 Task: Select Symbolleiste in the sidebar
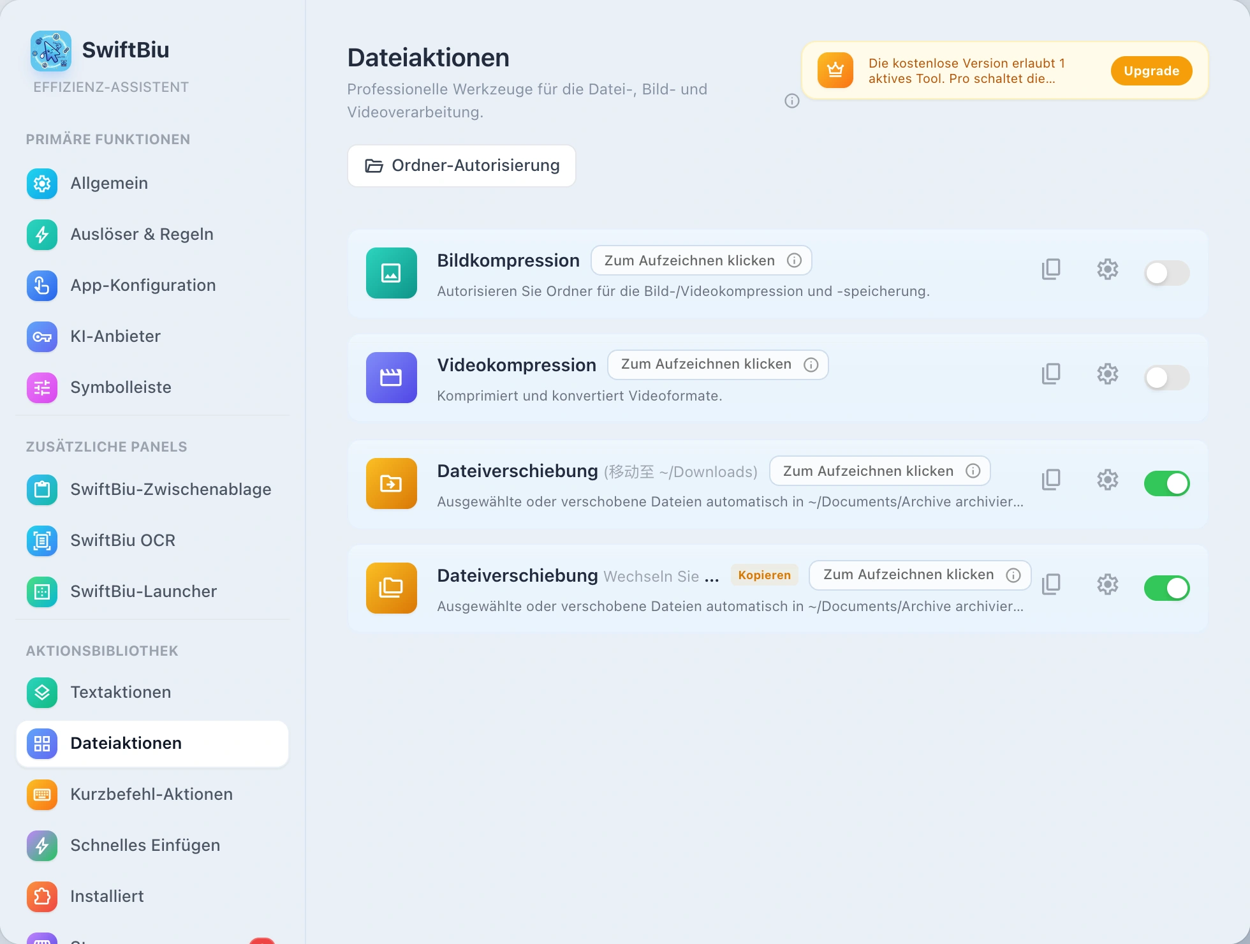coord(152,388)
